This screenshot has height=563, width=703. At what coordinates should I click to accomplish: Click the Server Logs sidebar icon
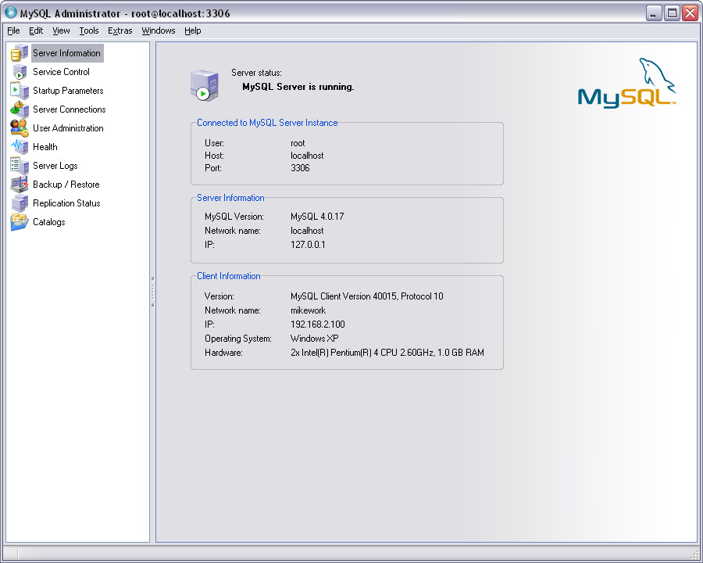pyautogui.click(x=20, y=166)
